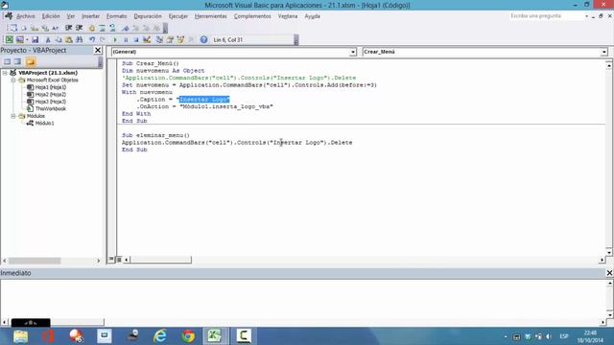Click View Object in Project panel
This screenshot has height=345, width=614.
(17, 61)
